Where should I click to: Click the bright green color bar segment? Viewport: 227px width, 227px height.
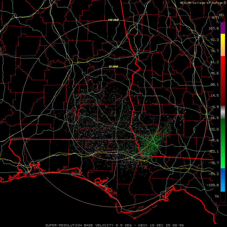pyautogui.click(x=223, y=144)
